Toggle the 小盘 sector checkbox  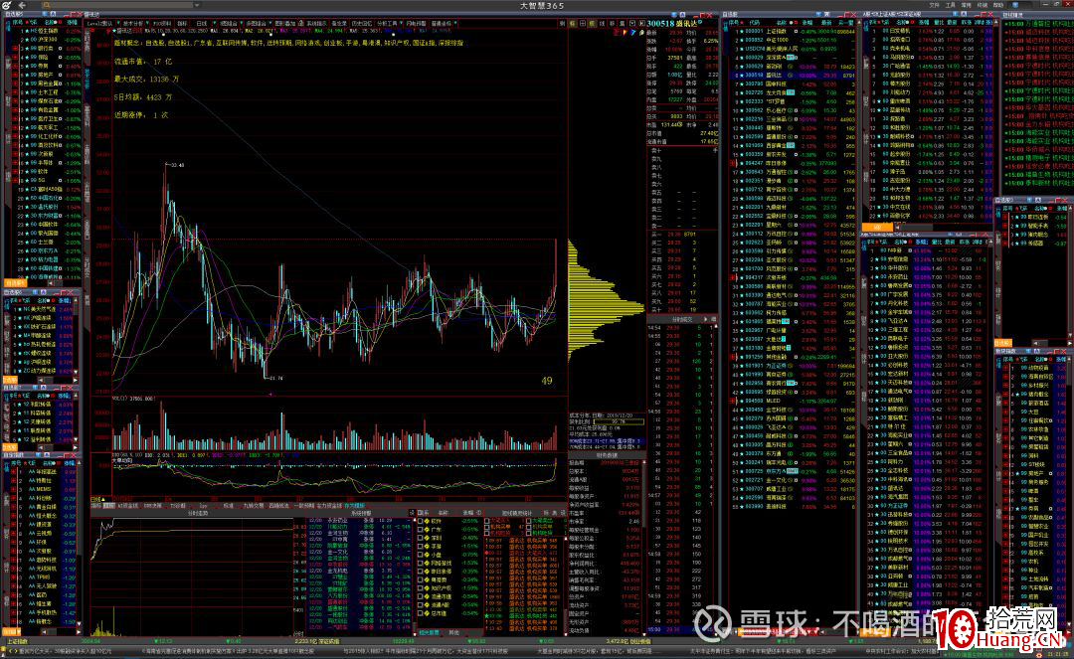420,555
